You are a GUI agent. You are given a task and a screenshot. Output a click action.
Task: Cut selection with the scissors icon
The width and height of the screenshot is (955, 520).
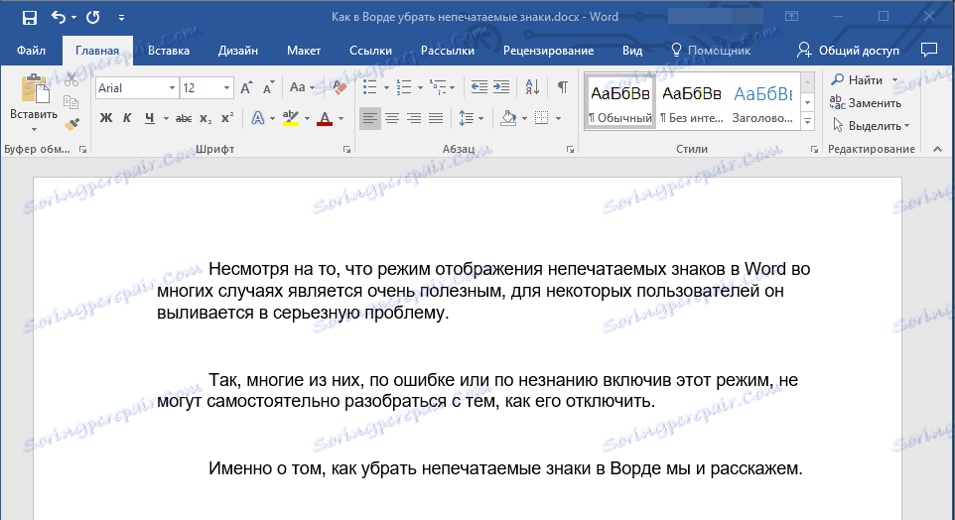click(x=71, y=79)
